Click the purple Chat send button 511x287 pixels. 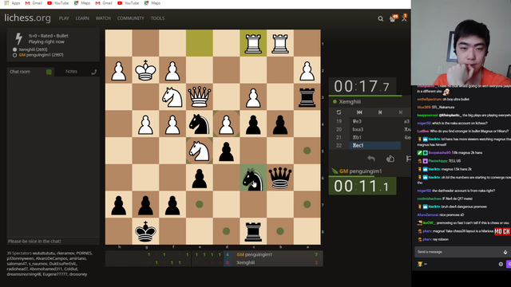tap(509, 264)
